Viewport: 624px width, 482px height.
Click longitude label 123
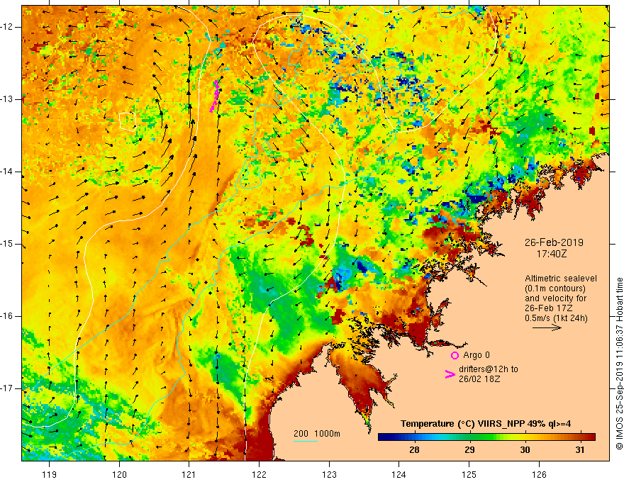(x=329, y=474)
